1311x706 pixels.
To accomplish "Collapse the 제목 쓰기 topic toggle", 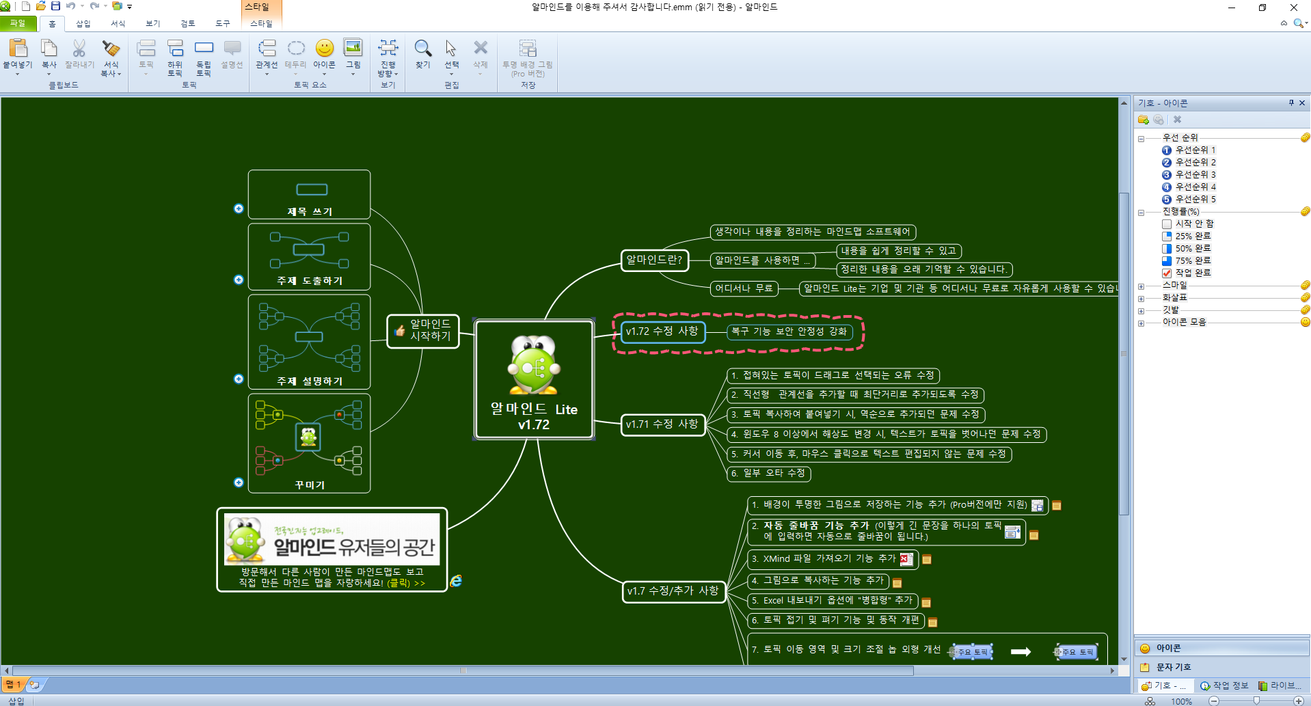I will [x=239, y=208].
